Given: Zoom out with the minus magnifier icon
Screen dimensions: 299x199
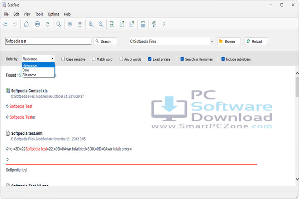Looking at the screenshot, I should pyautogui.click(x=101, y=24).
